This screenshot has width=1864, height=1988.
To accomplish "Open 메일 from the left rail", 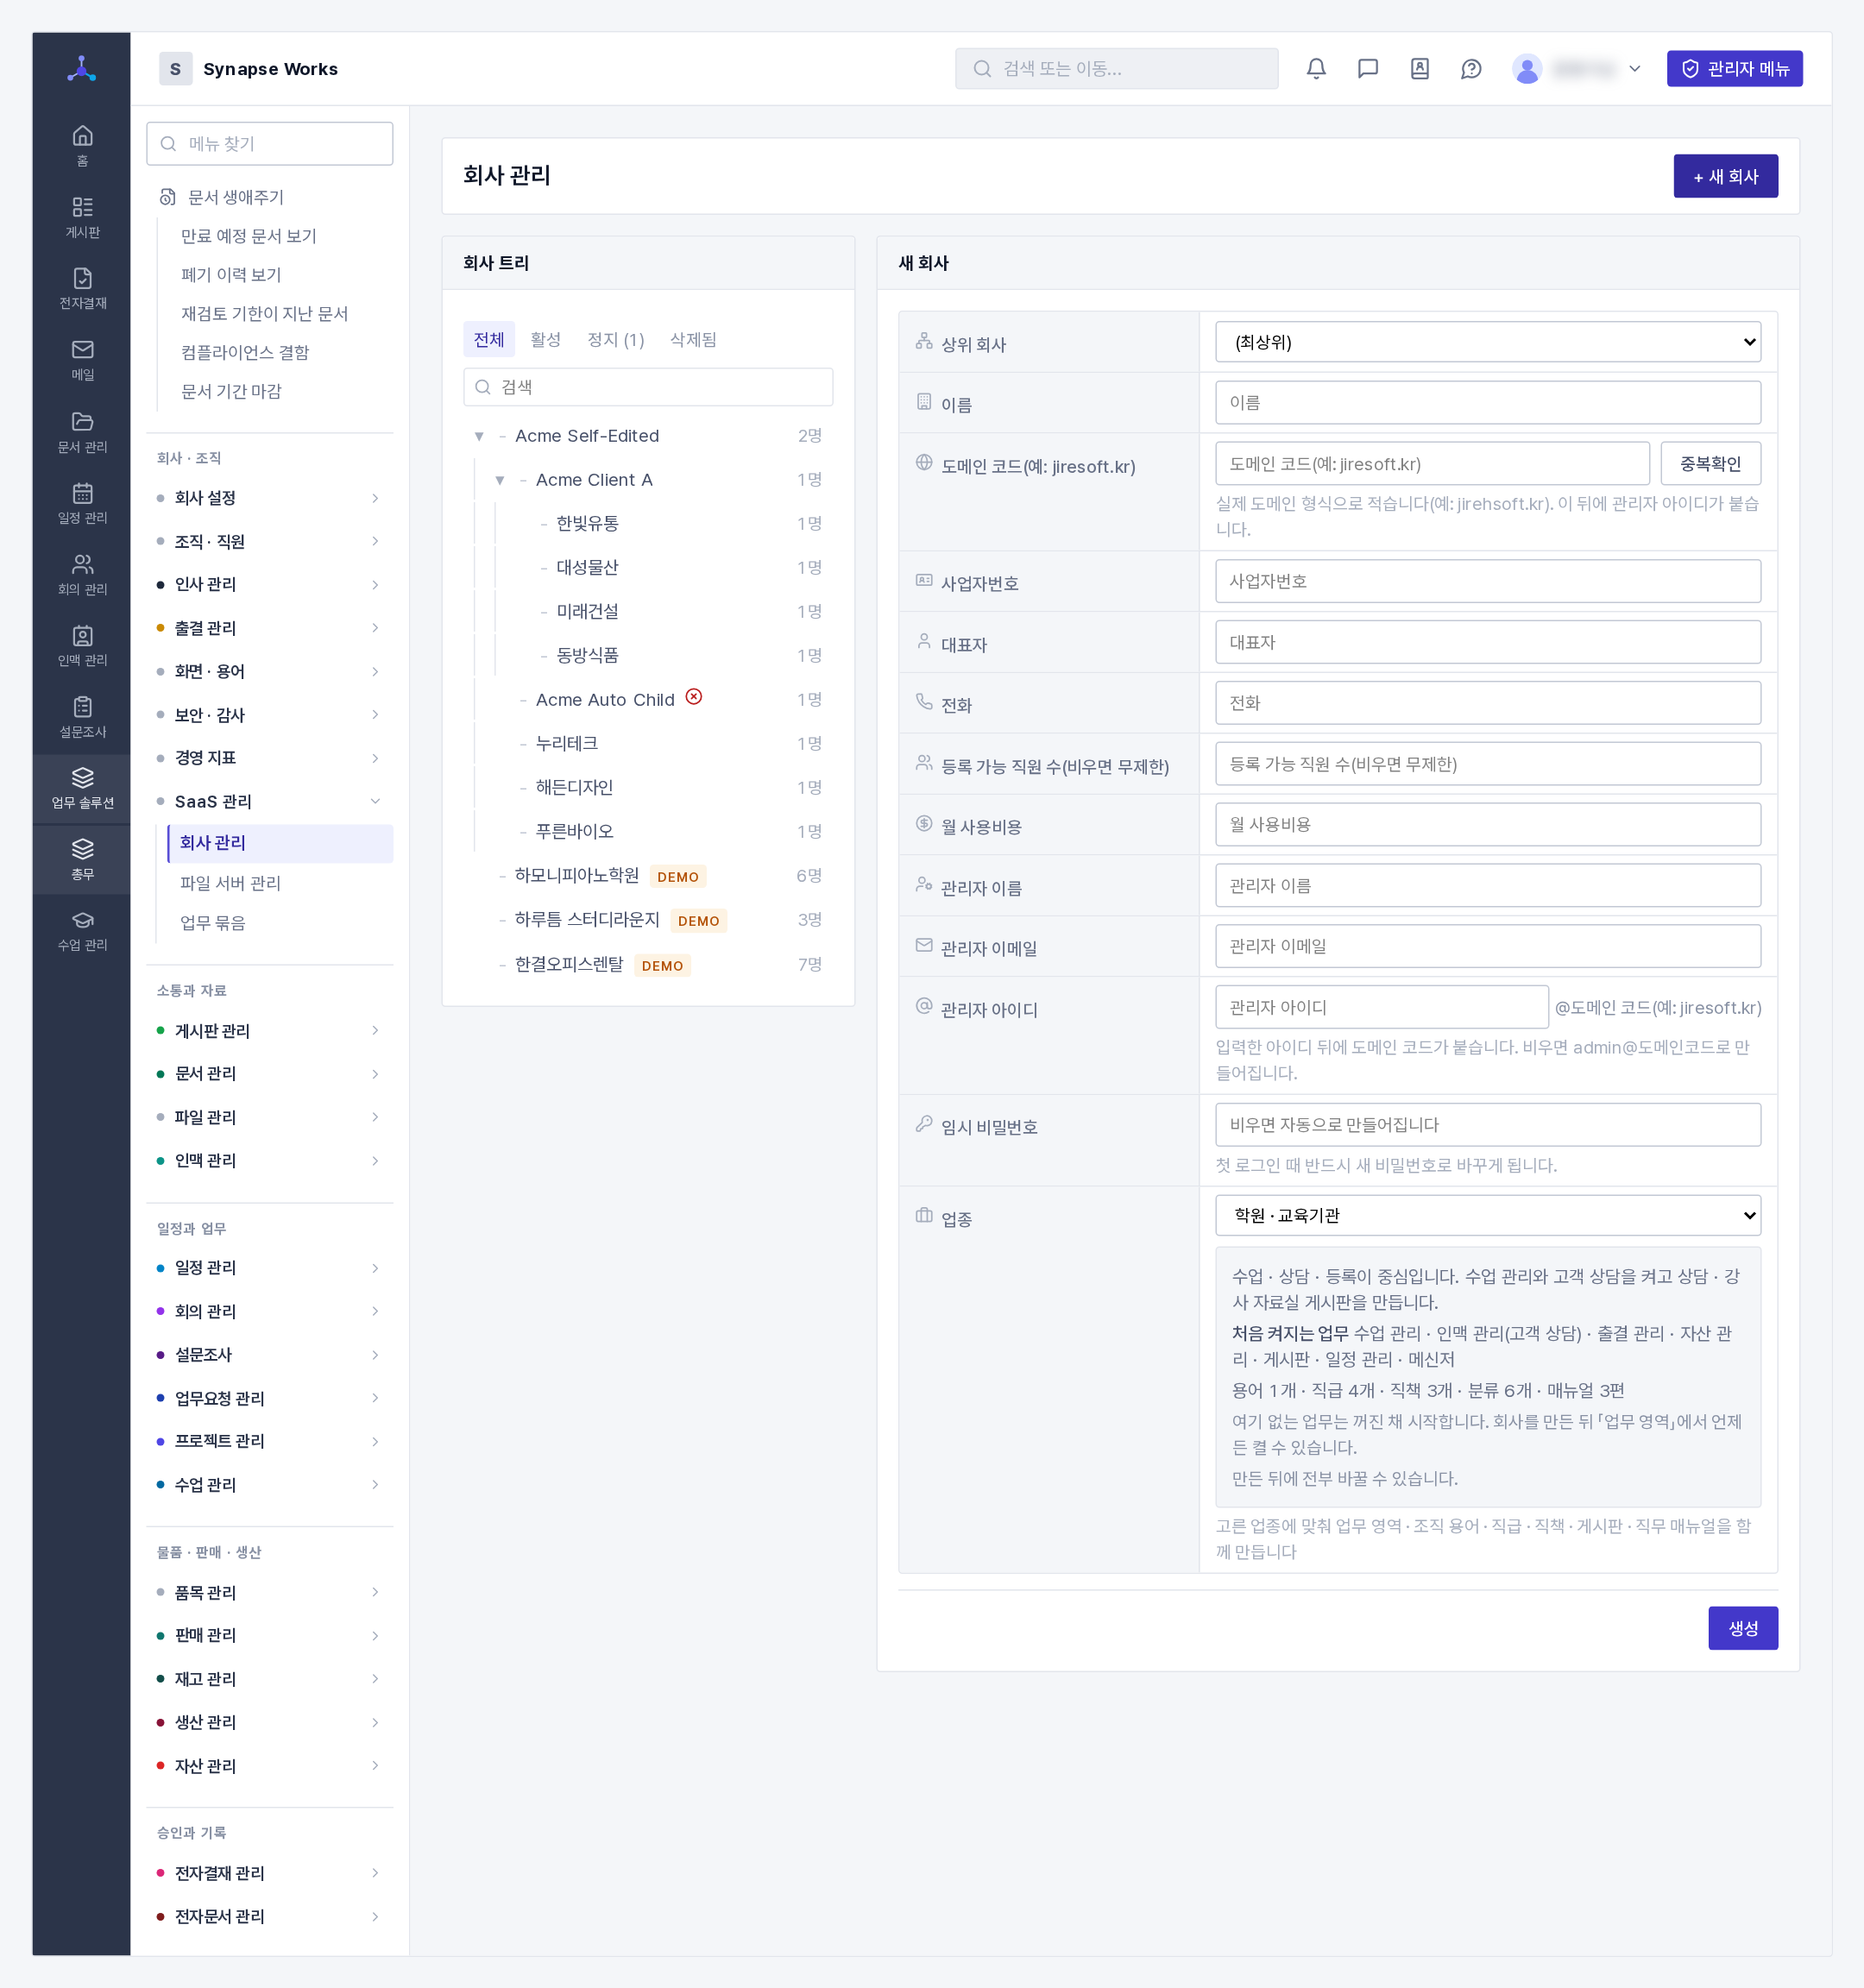I will [82, 360].
